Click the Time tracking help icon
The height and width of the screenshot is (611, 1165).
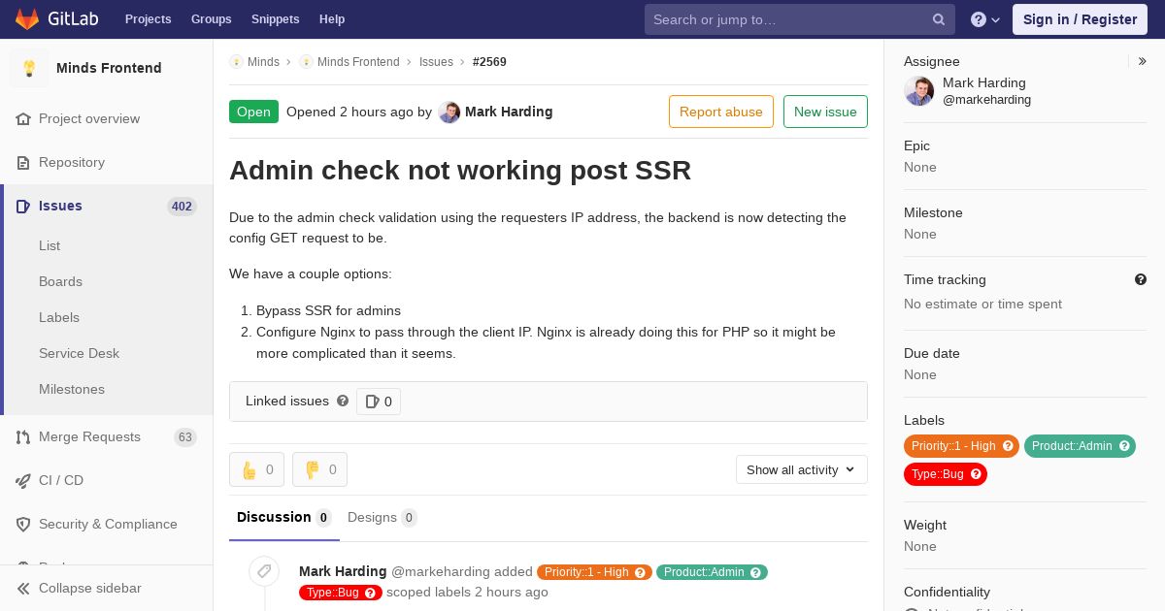coord(1141,279)
